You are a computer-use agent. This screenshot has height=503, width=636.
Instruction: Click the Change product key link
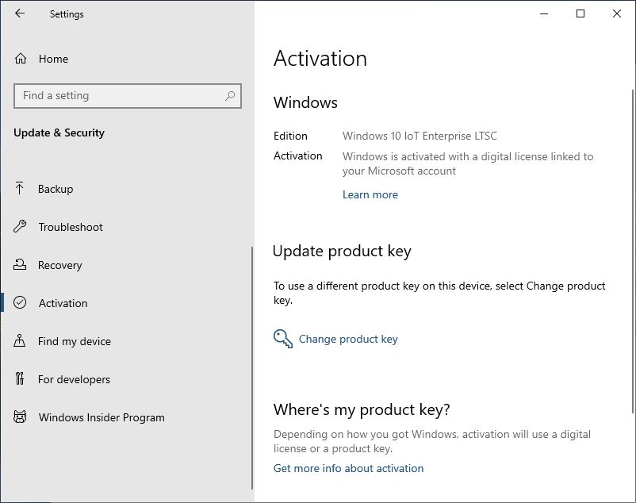tap(348, 339)
